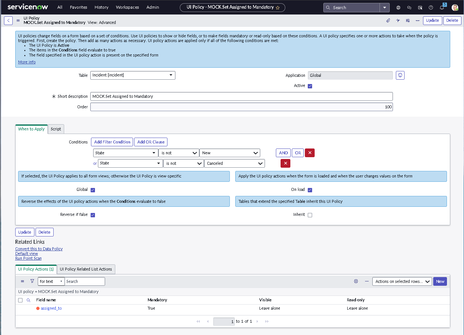
Task: Click the assigned_to record link
Action: click(51, 308)
